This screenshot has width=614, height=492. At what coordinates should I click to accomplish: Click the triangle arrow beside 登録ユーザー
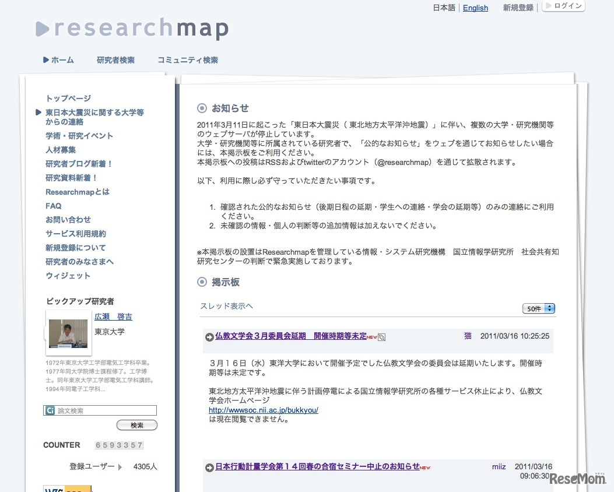click(x=120, y=467)
